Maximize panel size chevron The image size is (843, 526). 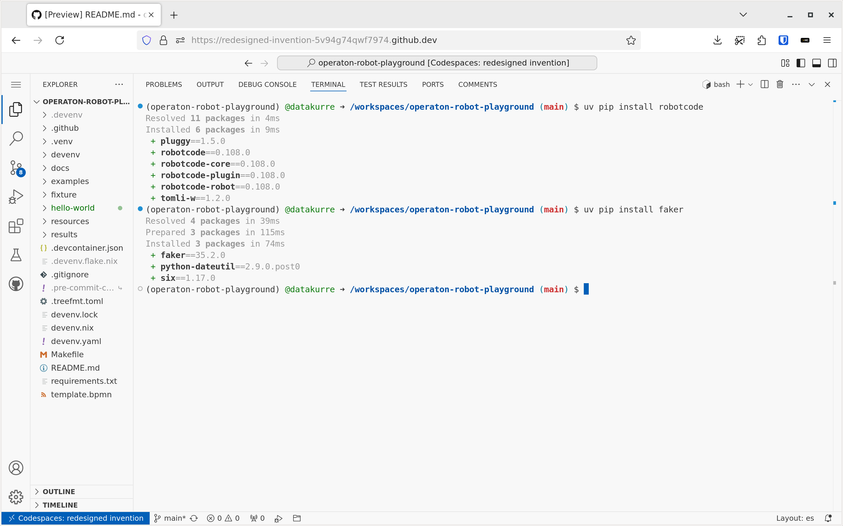coord(811,85)
